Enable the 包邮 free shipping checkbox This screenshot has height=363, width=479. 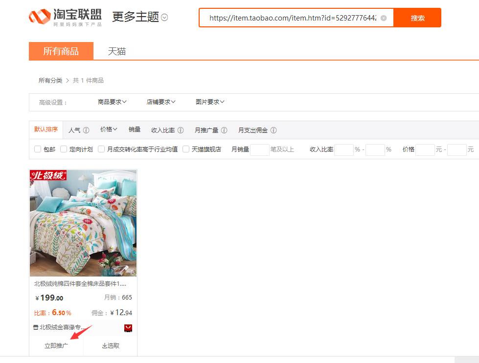[38, 149]
